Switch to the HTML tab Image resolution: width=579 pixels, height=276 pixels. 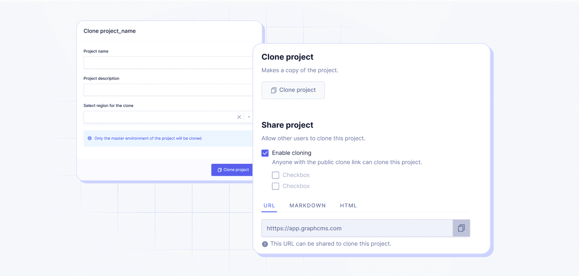[348, 206]
